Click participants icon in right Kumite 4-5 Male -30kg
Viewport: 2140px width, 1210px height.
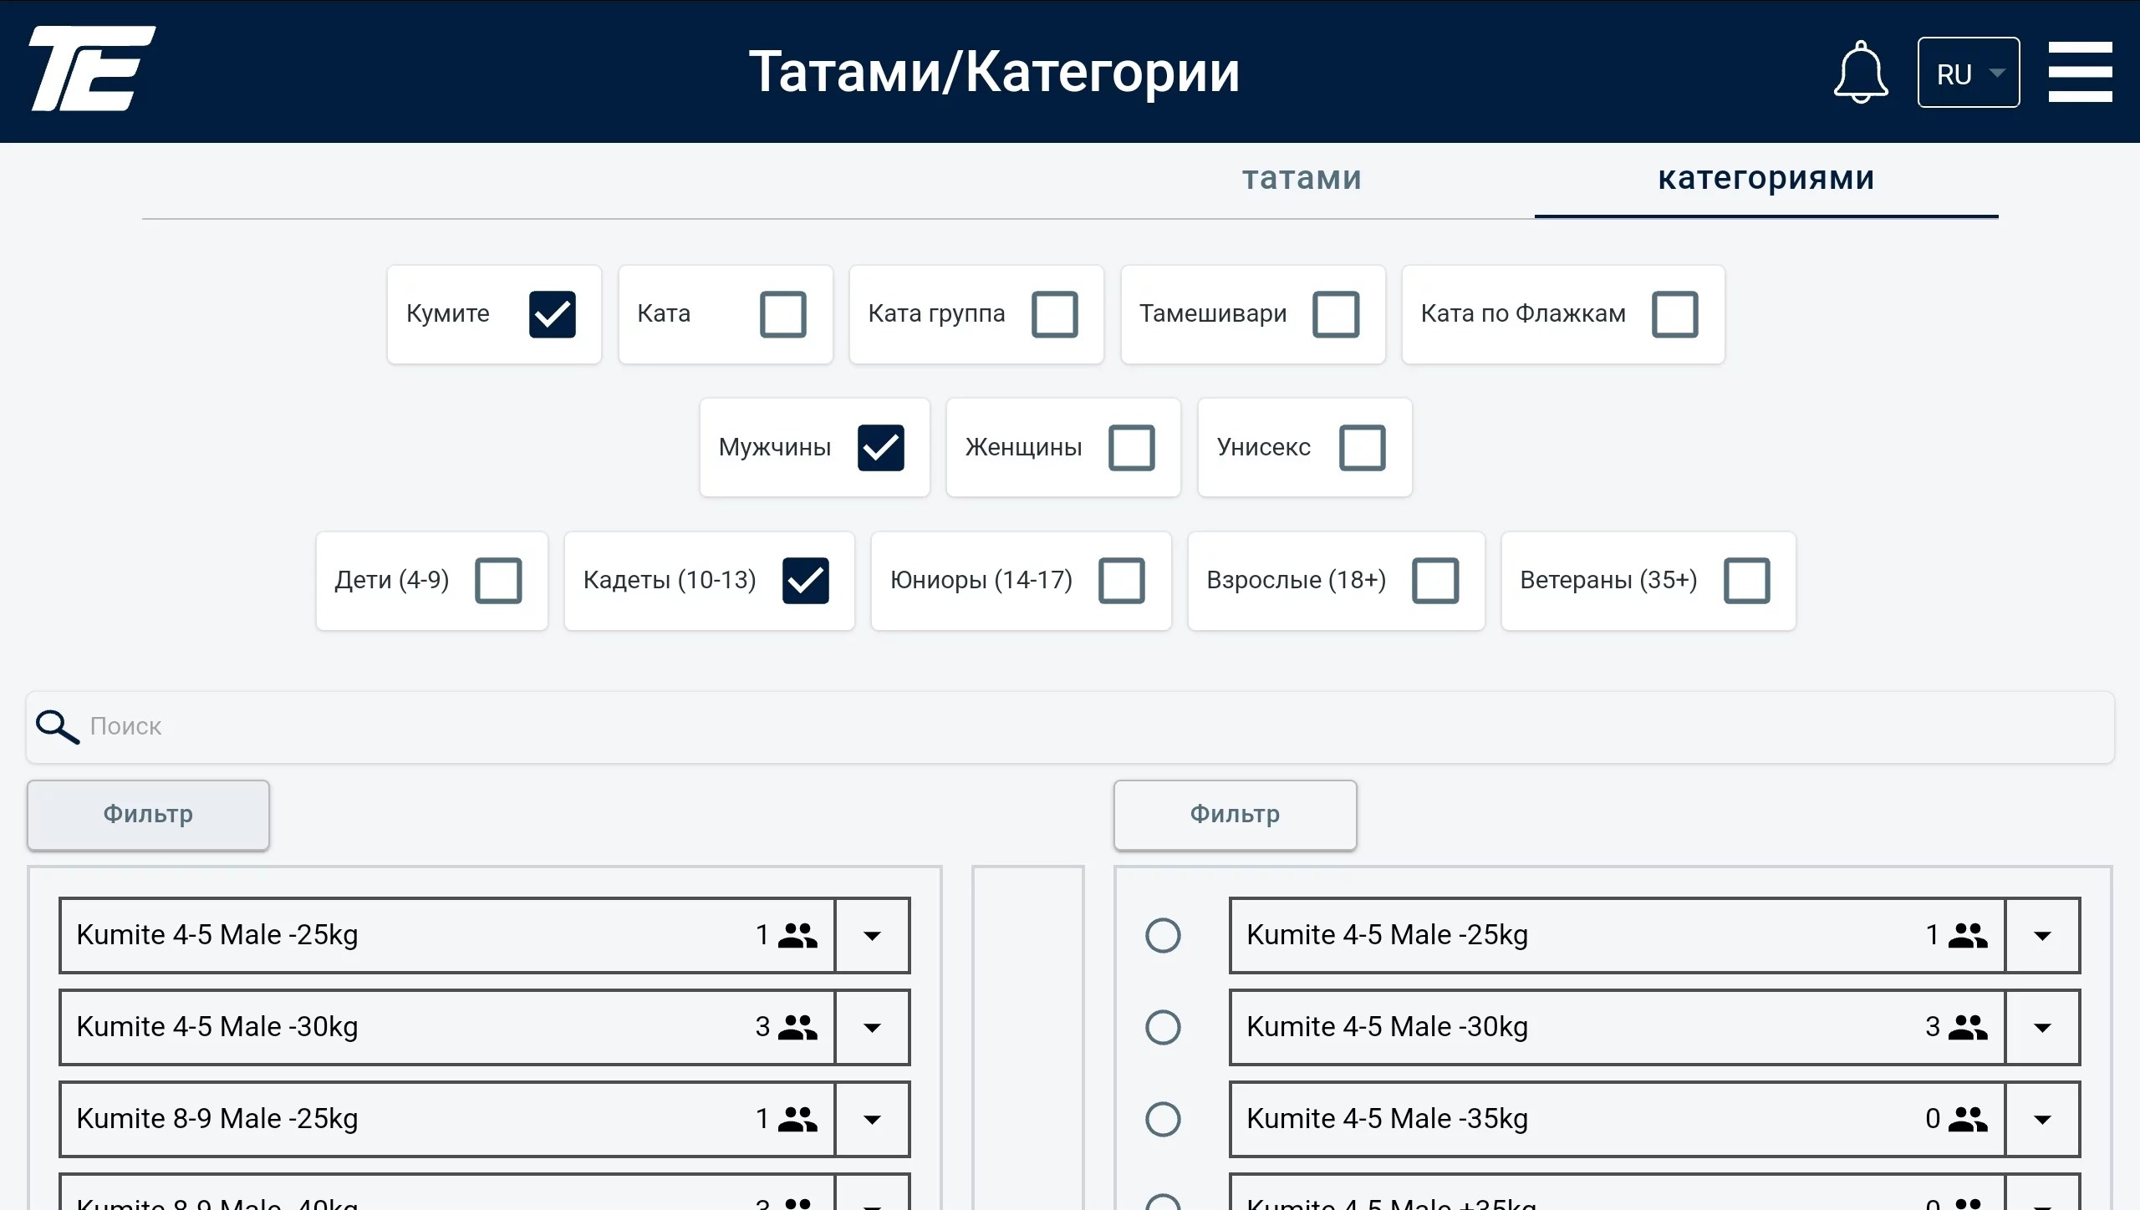pyautogui.click(x=1968, y=1027)
